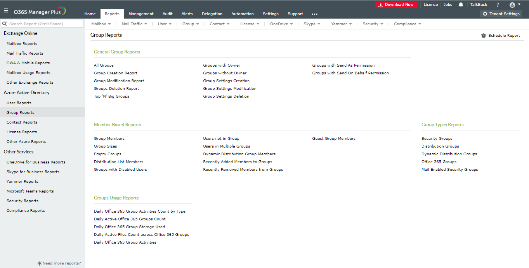Switch to the Audit tab
Screen dimensions: 529x268
coord(168,14)
